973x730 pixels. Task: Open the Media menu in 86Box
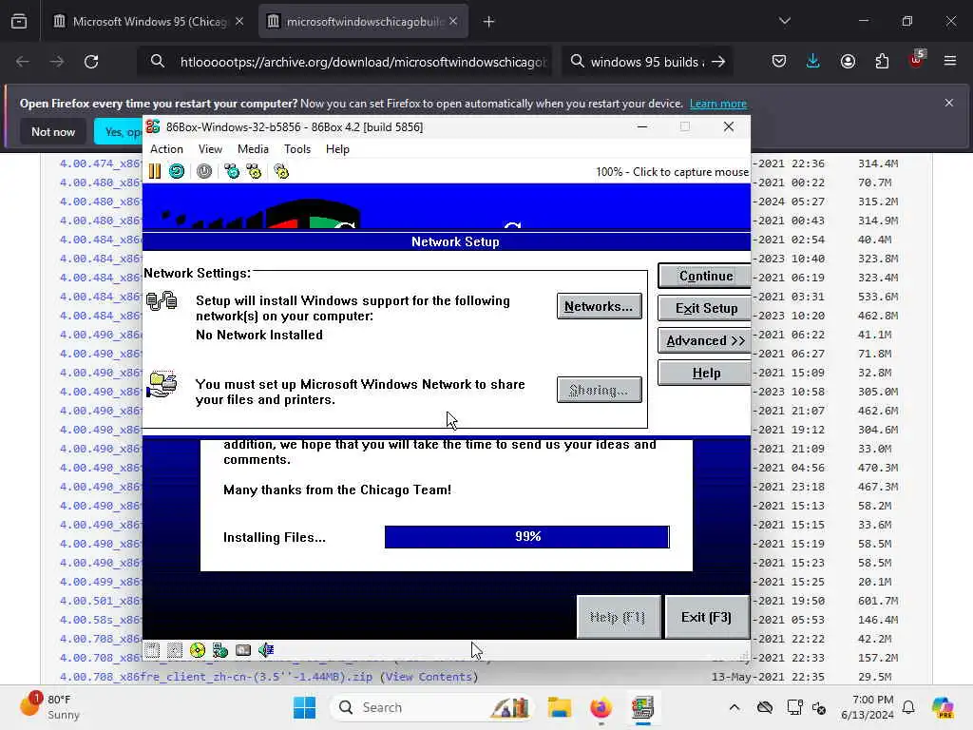pos(253,149)
